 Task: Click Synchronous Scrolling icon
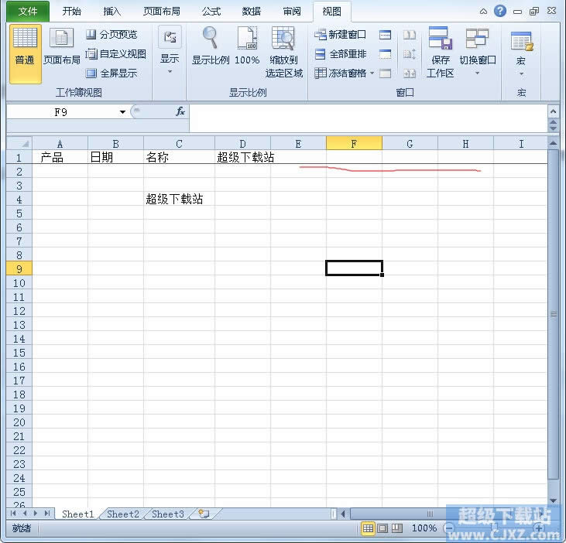410,54
